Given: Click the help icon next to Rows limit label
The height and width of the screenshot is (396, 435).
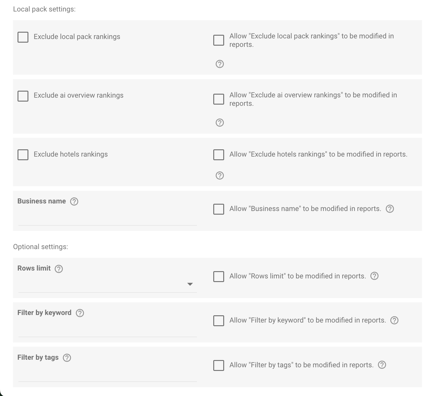Looking at the screenshot, I should tap(59, 268).
